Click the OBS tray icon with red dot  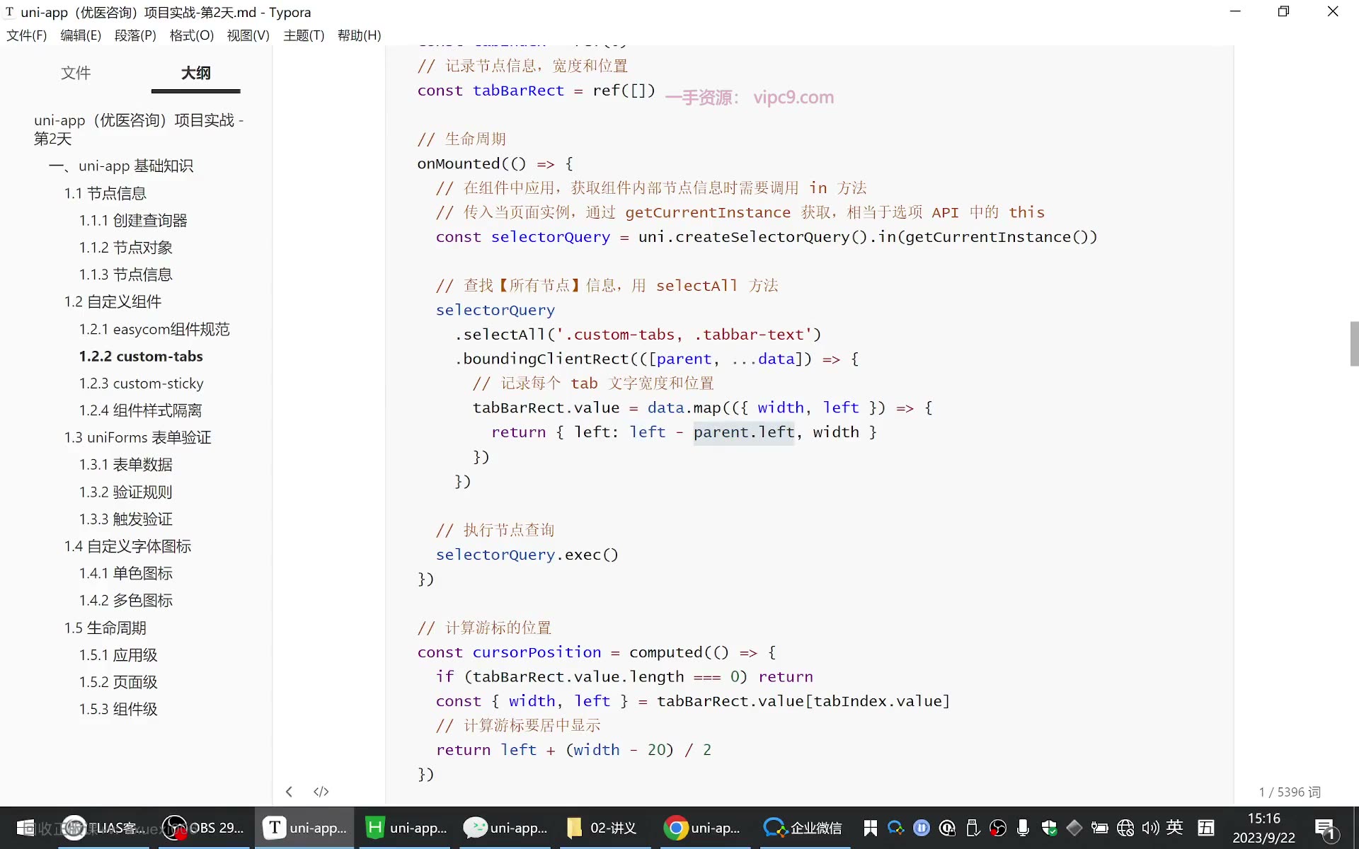[x=998, y=828]
